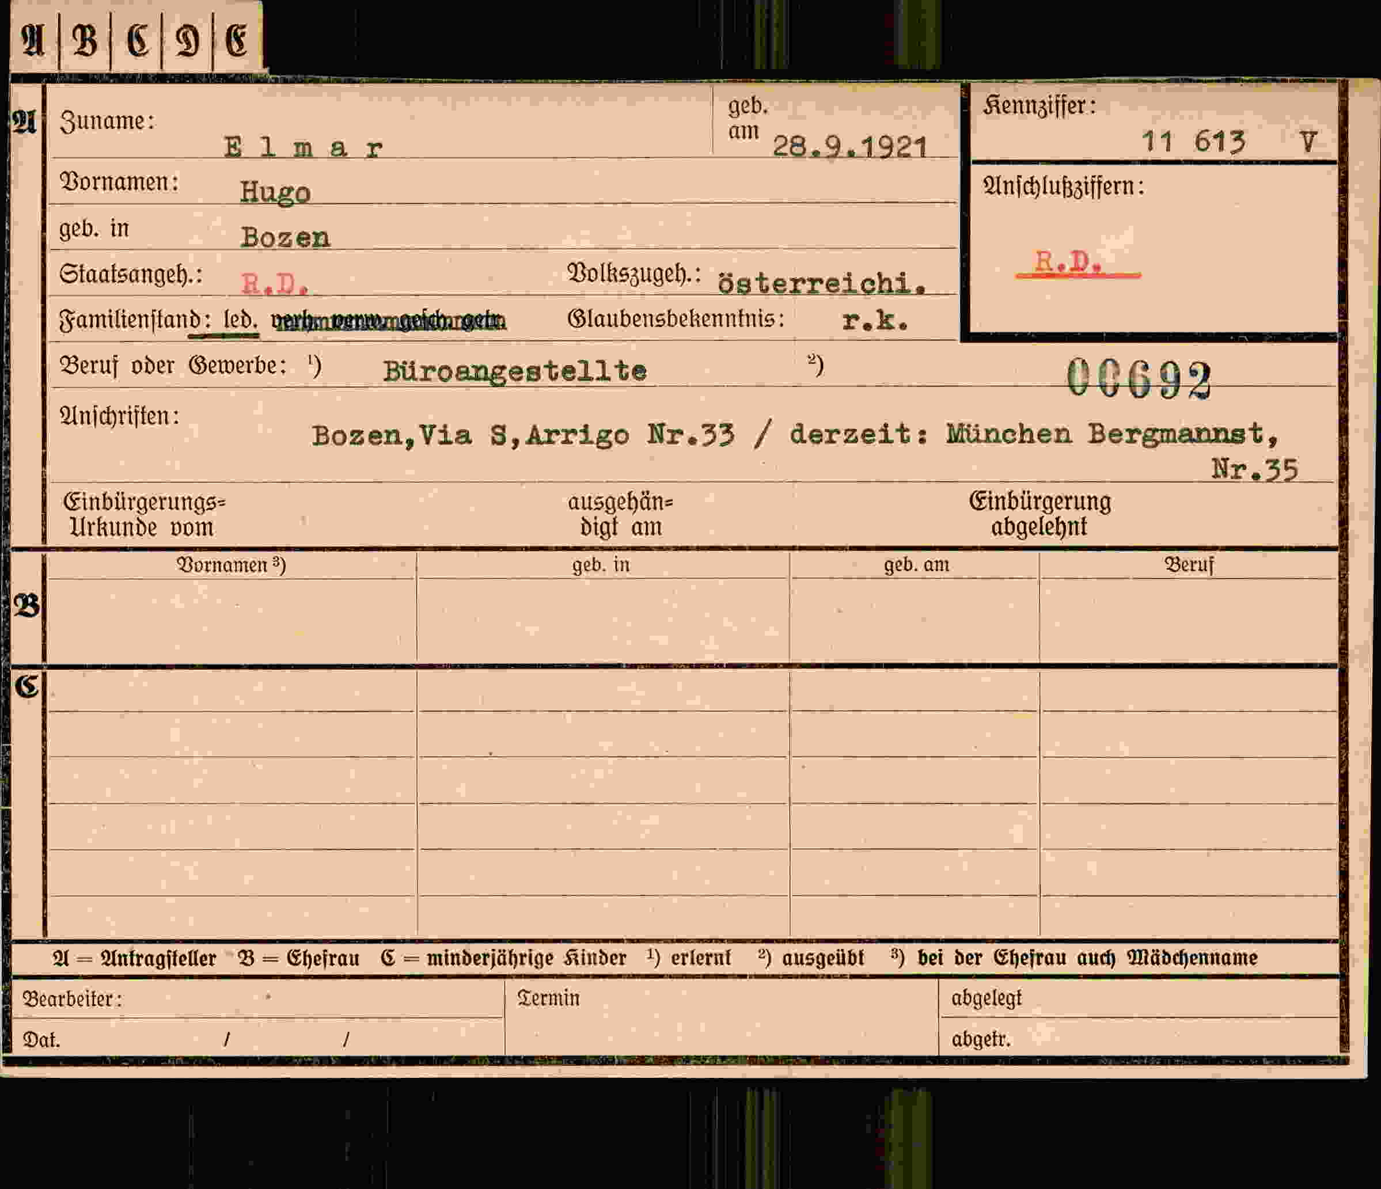Click section marker letter B for Ehefrau
Viewport: 1381px width, 1189px height.
(x=26, y=606)
